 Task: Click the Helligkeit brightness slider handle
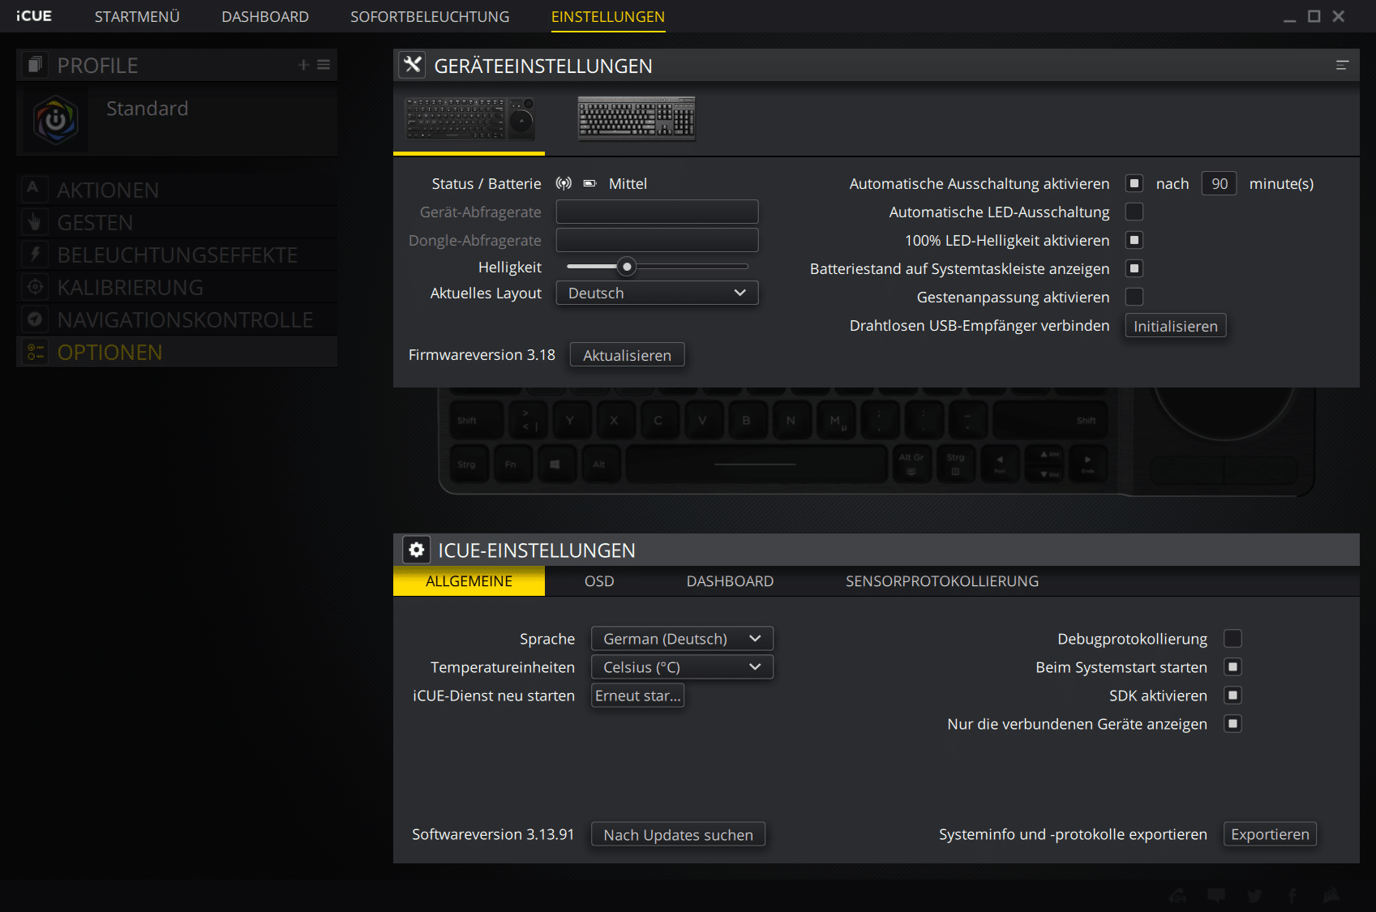[x=627, y=267]
